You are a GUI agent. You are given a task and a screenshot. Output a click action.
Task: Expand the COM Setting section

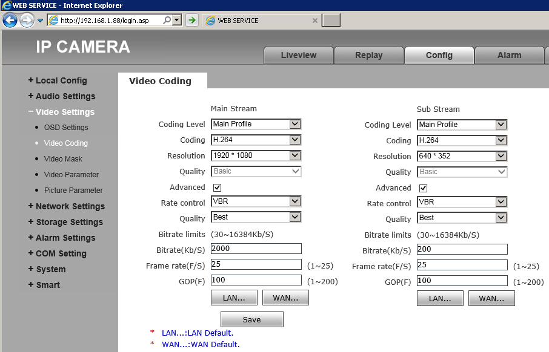coord(58,253)
